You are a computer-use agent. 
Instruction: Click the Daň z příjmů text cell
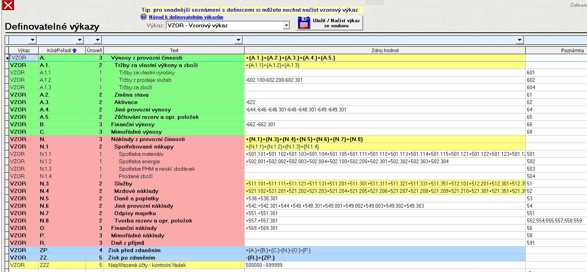(174, 243)
